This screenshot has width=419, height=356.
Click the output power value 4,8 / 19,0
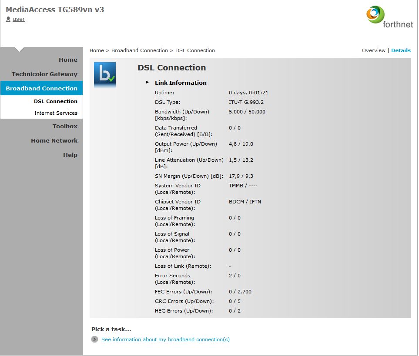[x=241, y=144]
